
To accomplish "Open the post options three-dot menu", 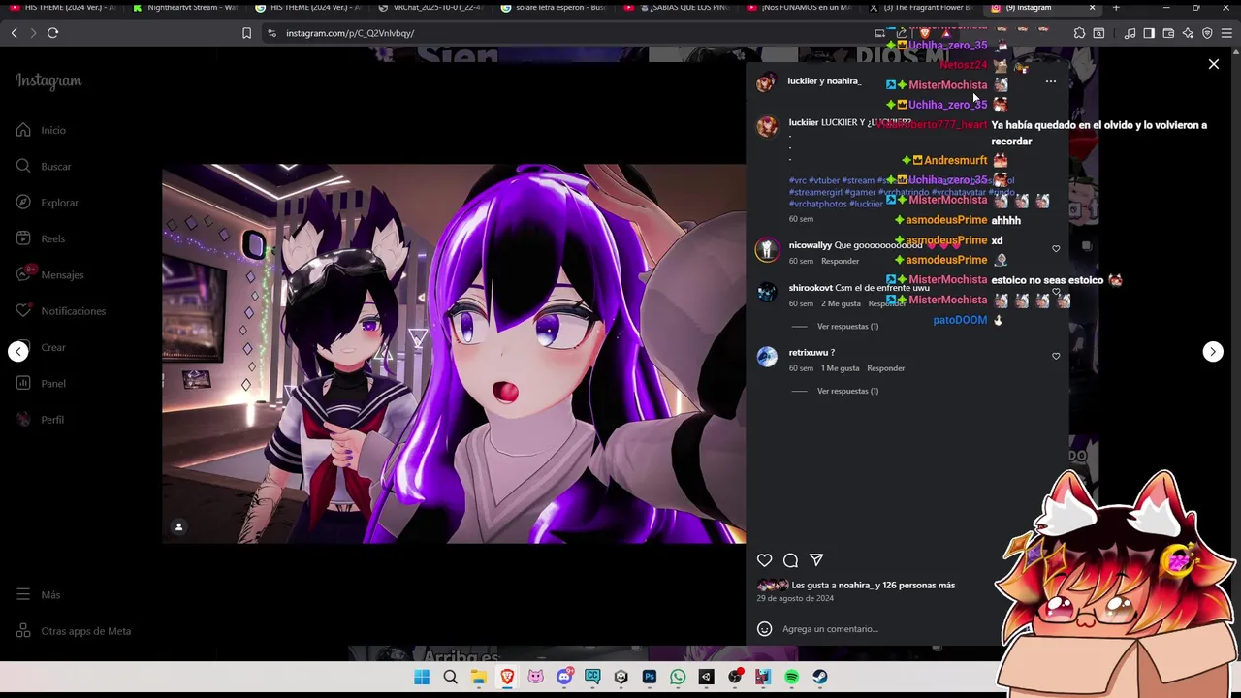I will coord(1051,81).
